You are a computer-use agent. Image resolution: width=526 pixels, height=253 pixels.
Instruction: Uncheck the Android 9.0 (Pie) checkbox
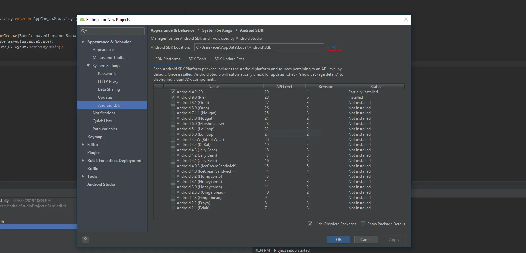click(173, 97)
